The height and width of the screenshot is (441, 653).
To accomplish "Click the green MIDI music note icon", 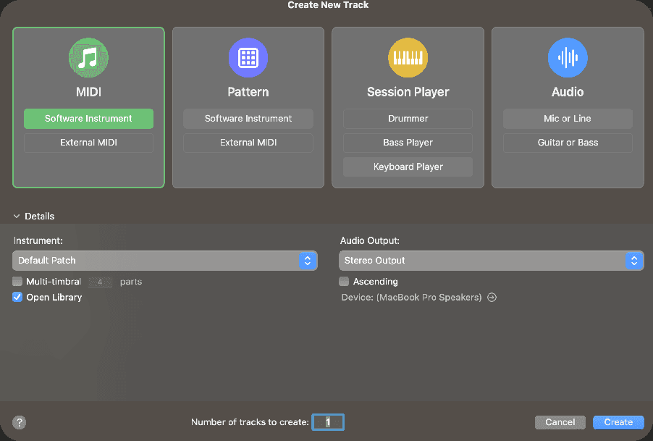I will tap(88, 57).
